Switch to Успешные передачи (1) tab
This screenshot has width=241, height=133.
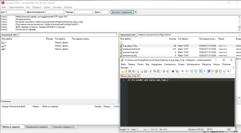[x=63, y=127]
